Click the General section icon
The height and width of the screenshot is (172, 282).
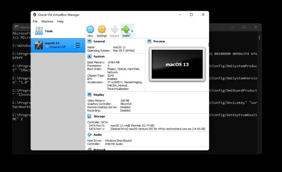tap(90, 42)
